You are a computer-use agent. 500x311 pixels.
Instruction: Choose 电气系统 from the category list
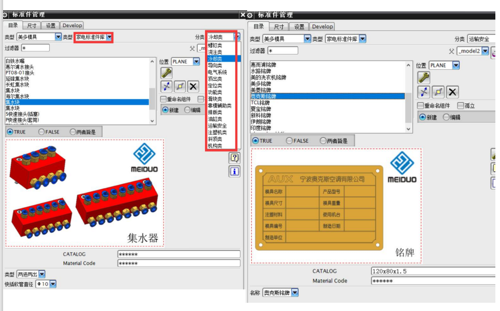point(217,72)
